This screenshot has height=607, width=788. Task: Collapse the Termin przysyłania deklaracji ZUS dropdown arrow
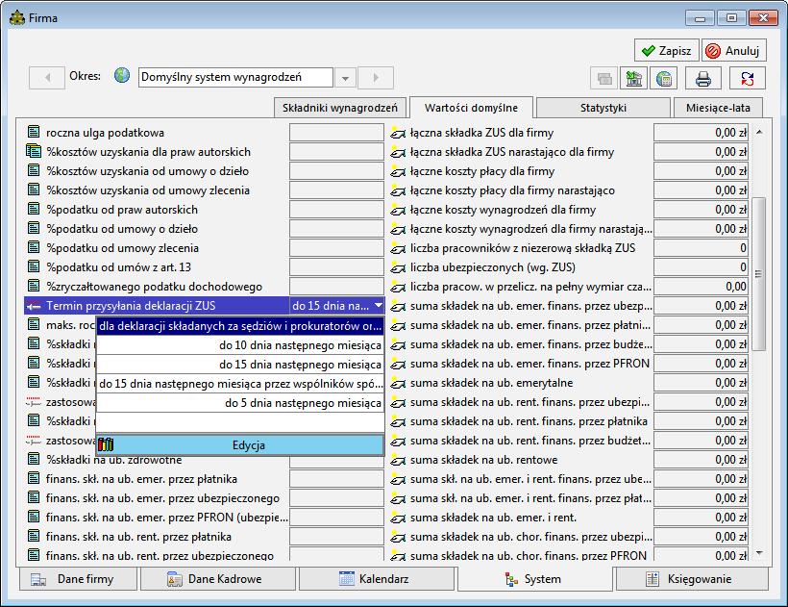coord(379,305)
